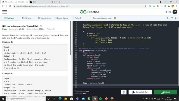Click the browser address bar URL
179x101 pixels.
tap(43, 6)
